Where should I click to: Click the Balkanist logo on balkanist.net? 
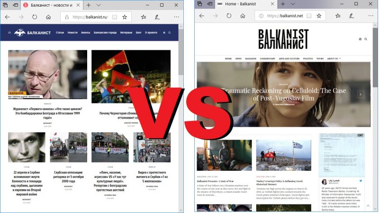point(283,39)
